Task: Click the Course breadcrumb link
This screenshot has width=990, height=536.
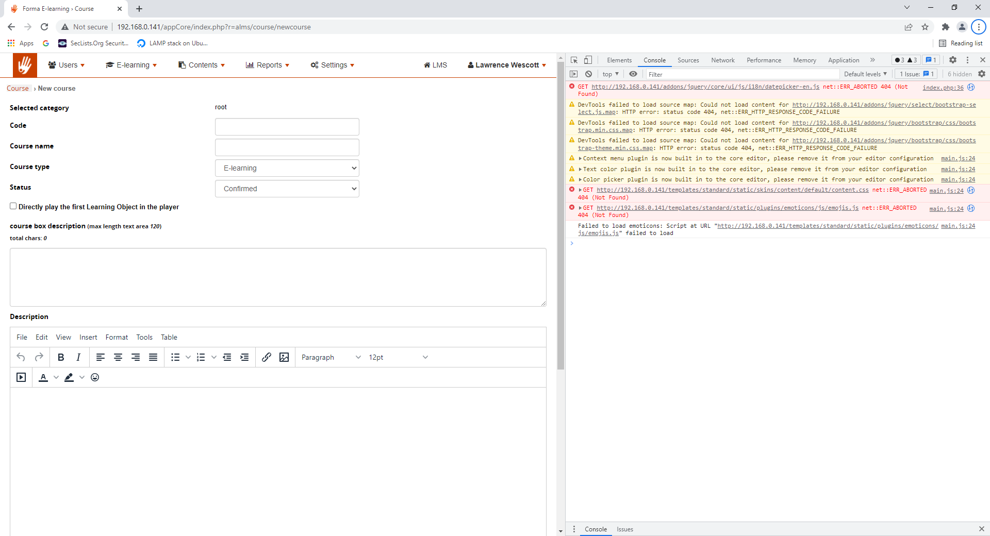Action: click(x=18, y=88)
